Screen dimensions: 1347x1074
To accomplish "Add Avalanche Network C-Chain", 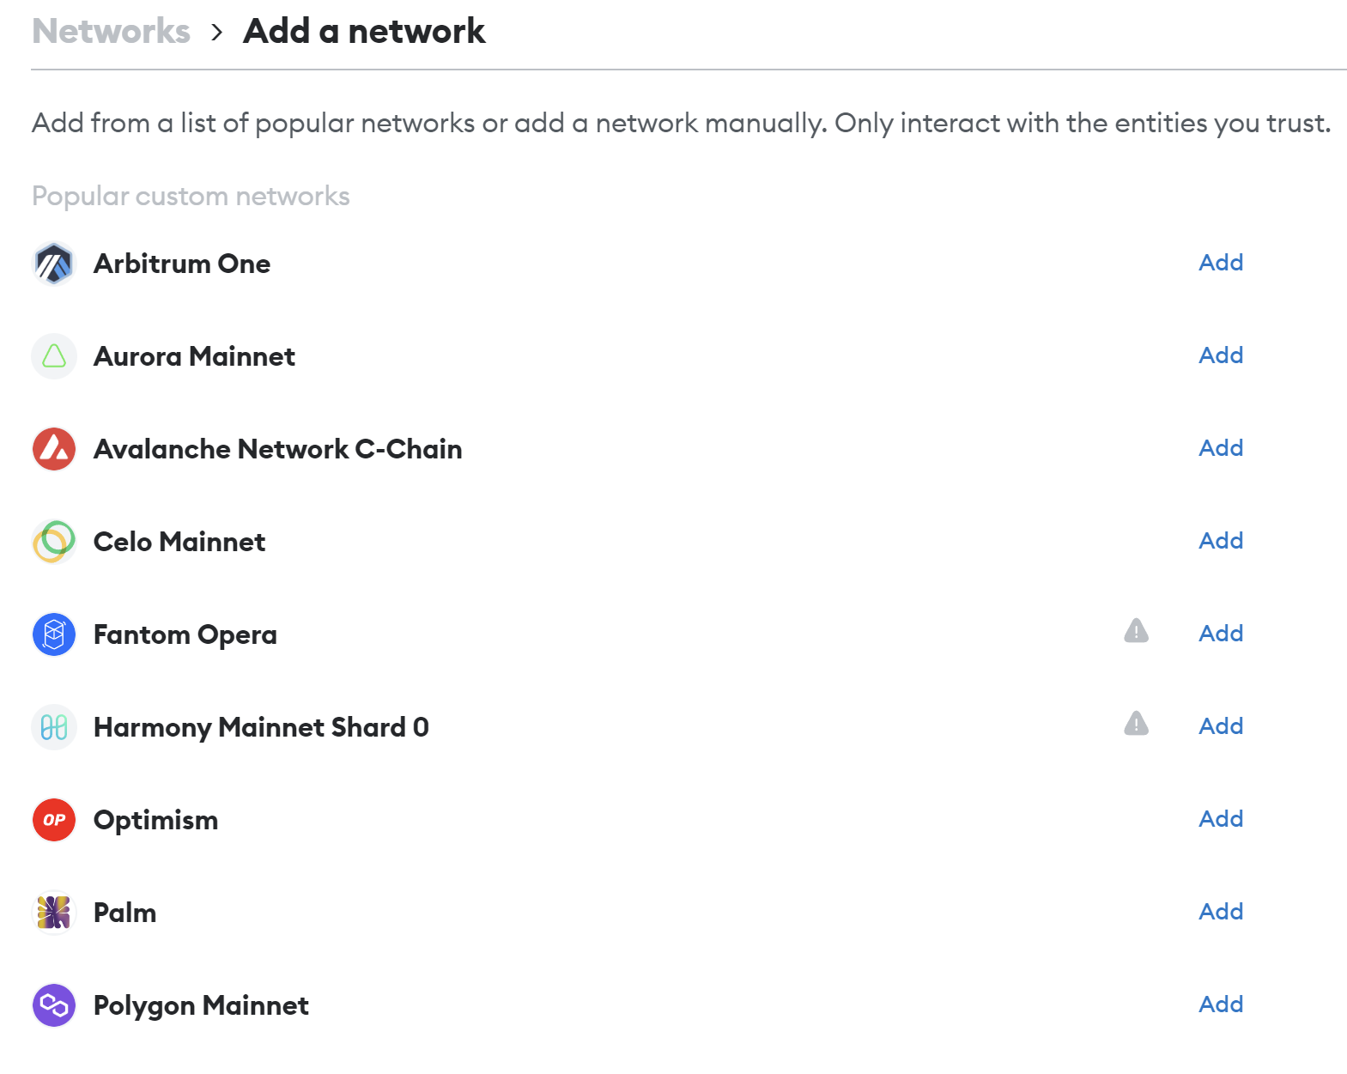I will (1220, 448).
